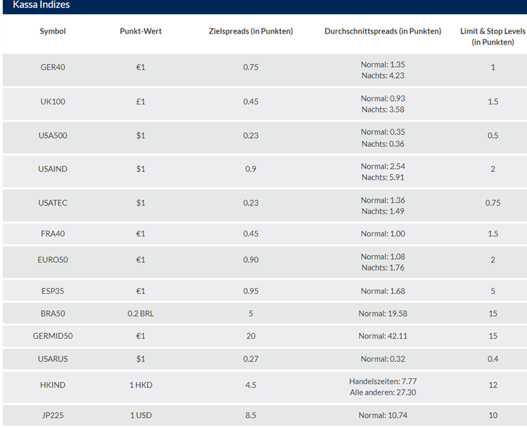Select the USATEC symbol cell
527x428 pixels.
53,203
